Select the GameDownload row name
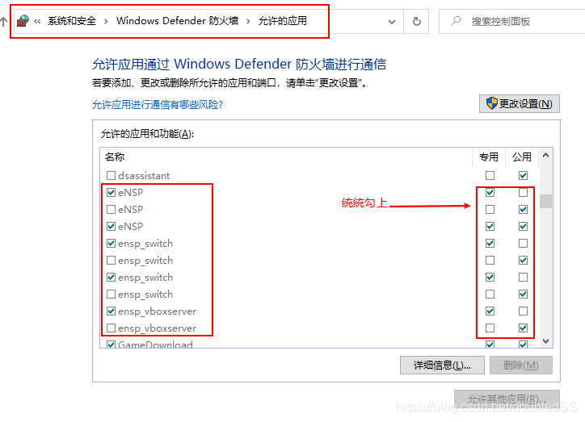 tap(155, 345)
